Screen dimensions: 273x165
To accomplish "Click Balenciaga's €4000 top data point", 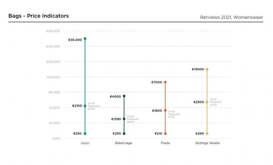I will [124, 96].
